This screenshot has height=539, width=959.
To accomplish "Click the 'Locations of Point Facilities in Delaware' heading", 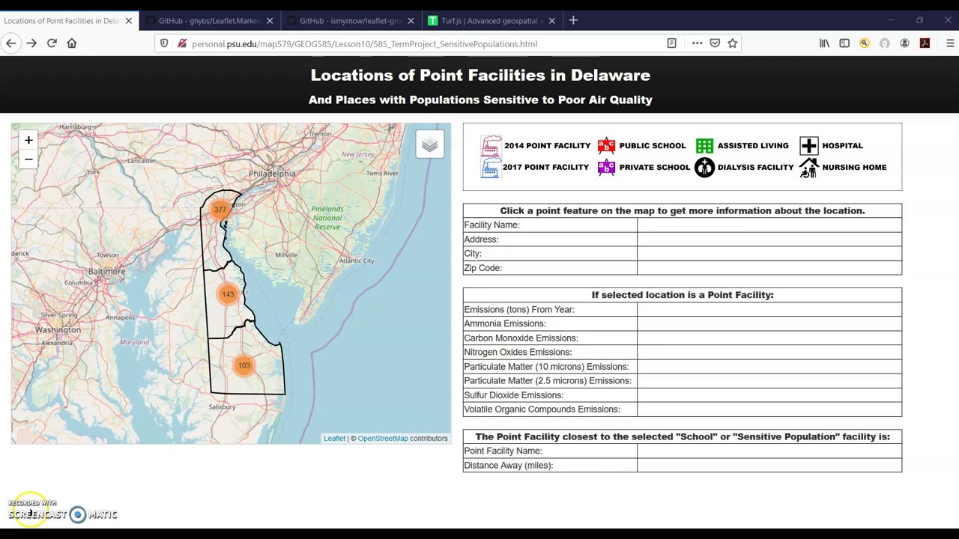I will pos(480,75).
